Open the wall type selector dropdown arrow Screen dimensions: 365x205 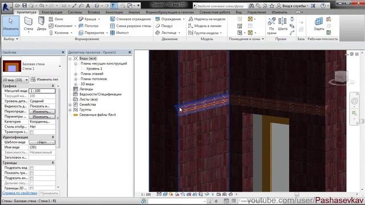[59, 67]
